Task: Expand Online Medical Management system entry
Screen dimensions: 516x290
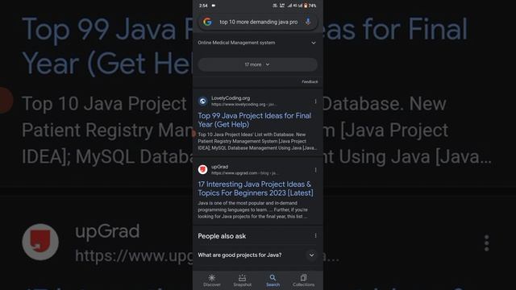Action: [258, 43]
